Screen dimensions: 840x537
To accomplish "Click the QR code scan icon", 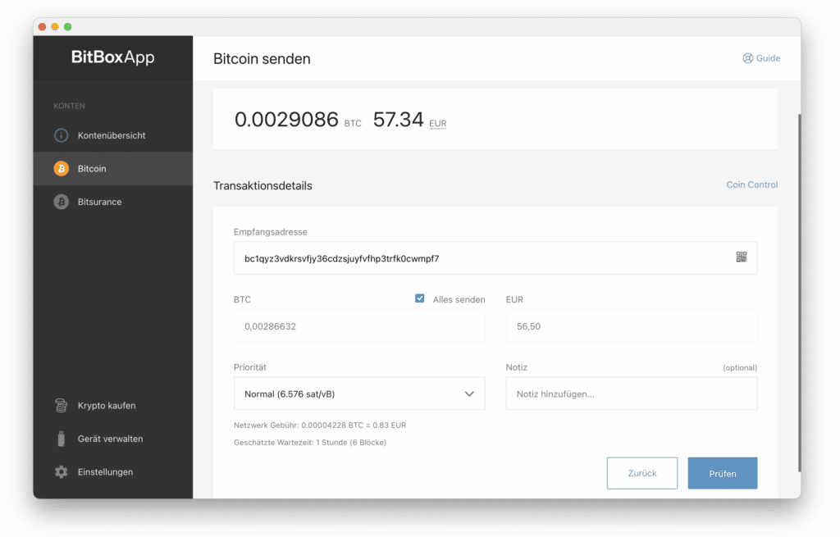I will 741,257.
